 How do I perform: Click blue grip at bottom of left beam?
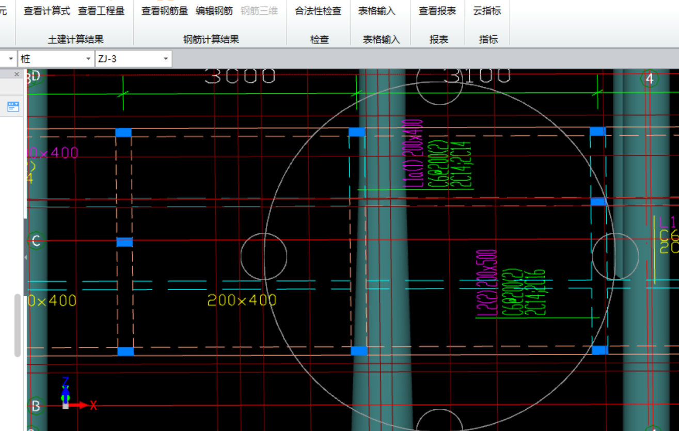pyautogui.click(x=125, y=352)
